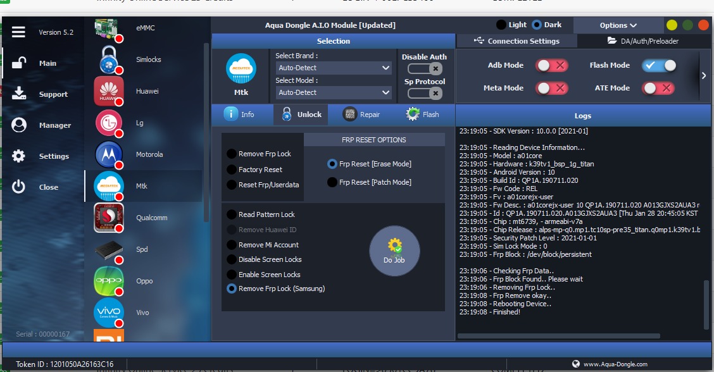
Task: Select the Huawei brand icon
Action: [108, 91]
